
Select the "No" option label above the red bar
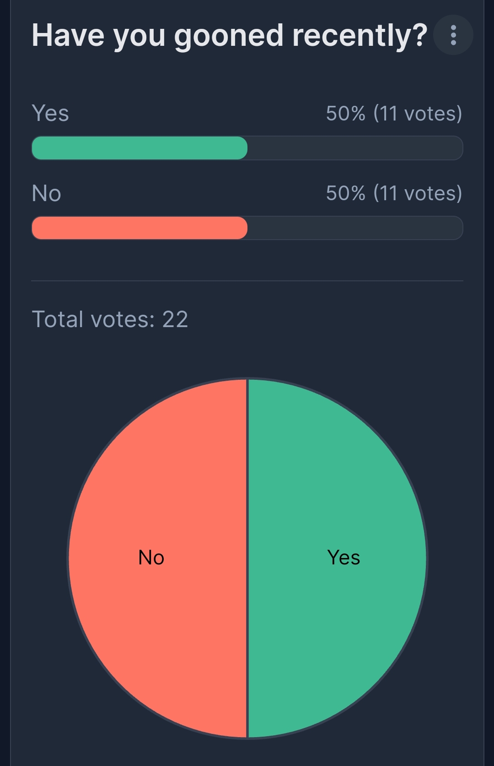(x=46, y=193)
